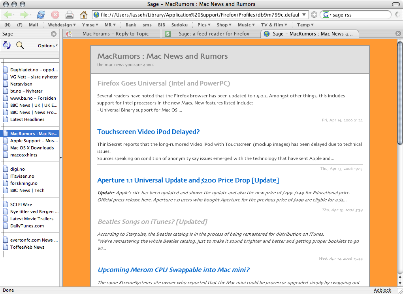Select the Nettavisen feed
The width and height of the screenshot is (403, 294).
(x=30, y=84)
